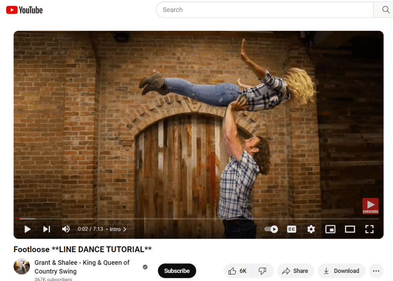
Task: Open the player settings gear
Action: point(311,229)
